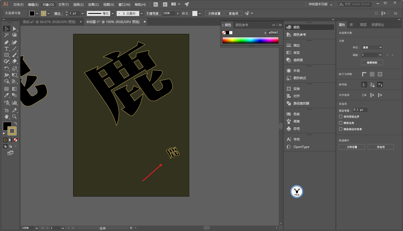Click the hex color value field

273,33
